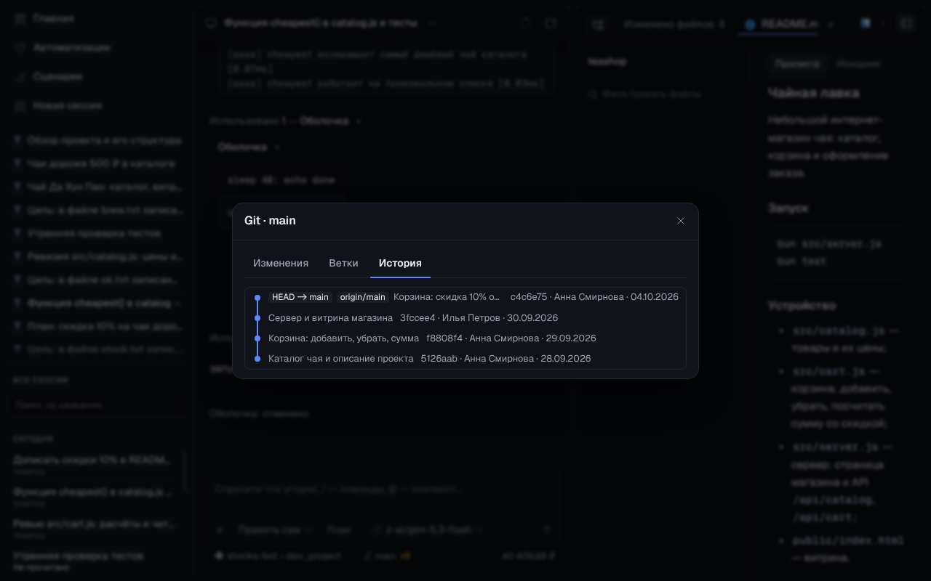Click the date 28.09.2026

click(x=566, y=359)
